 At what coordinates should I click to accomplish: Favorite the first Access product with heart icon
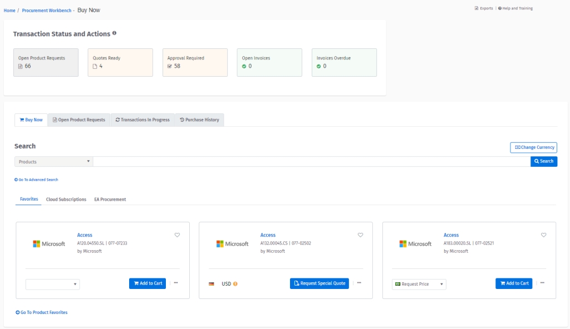[x=177, y=235]
